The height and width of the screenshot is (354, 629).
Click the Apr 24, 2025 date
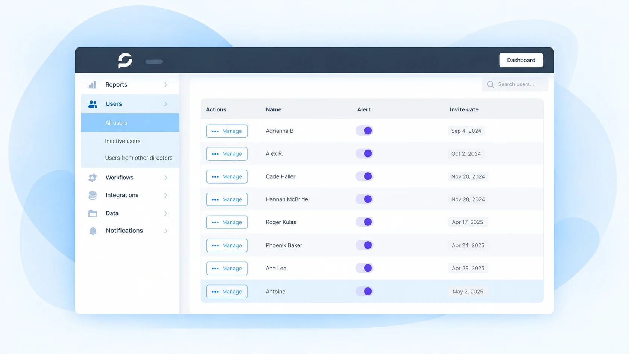(x=468, y=245)
